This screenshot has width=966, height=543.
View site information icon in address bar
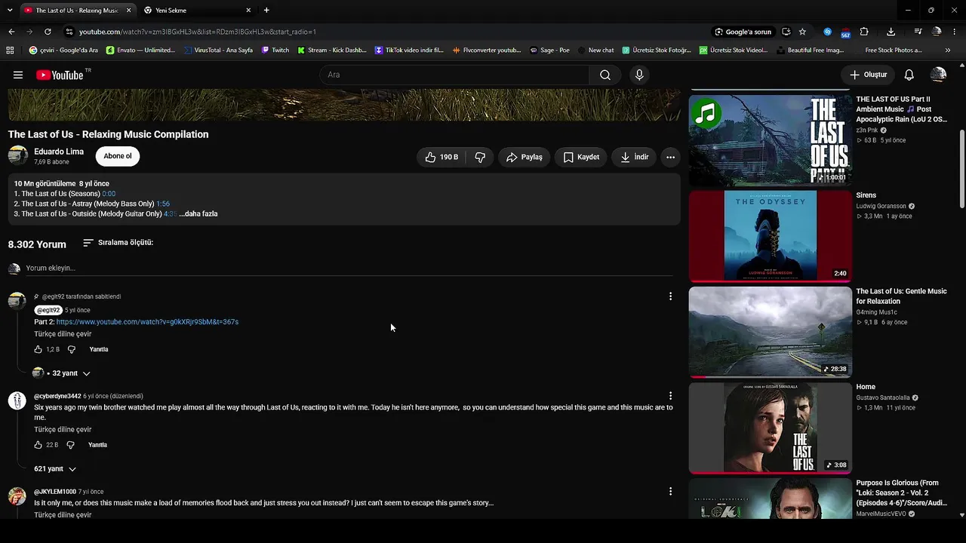69,32
